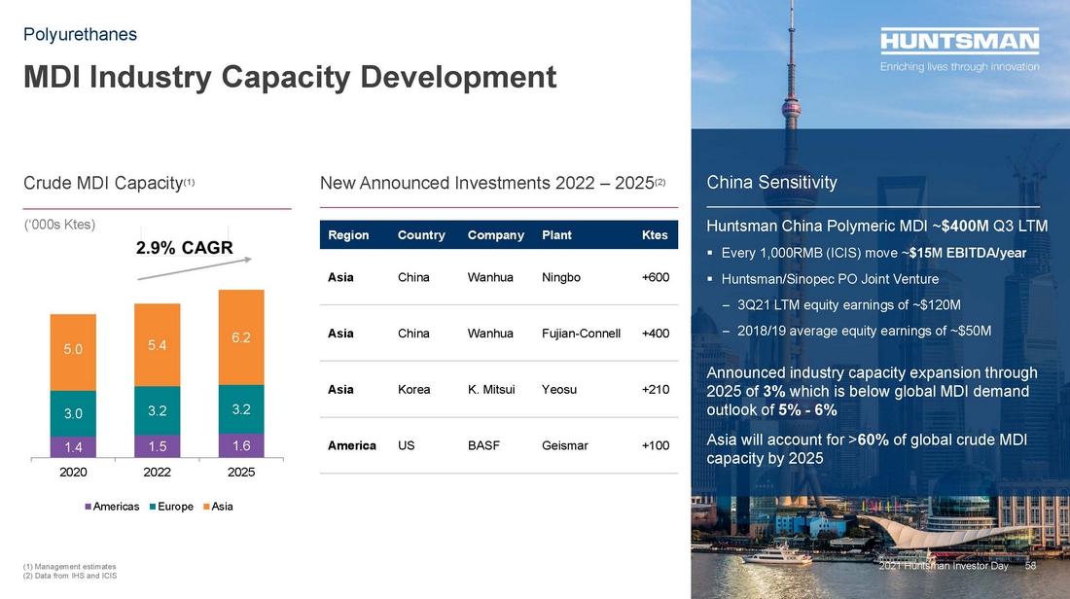The width and height of the screenshot is (1070, 599).
Task: Click the 'Ktes' column header
Action: tap(655, 235)
